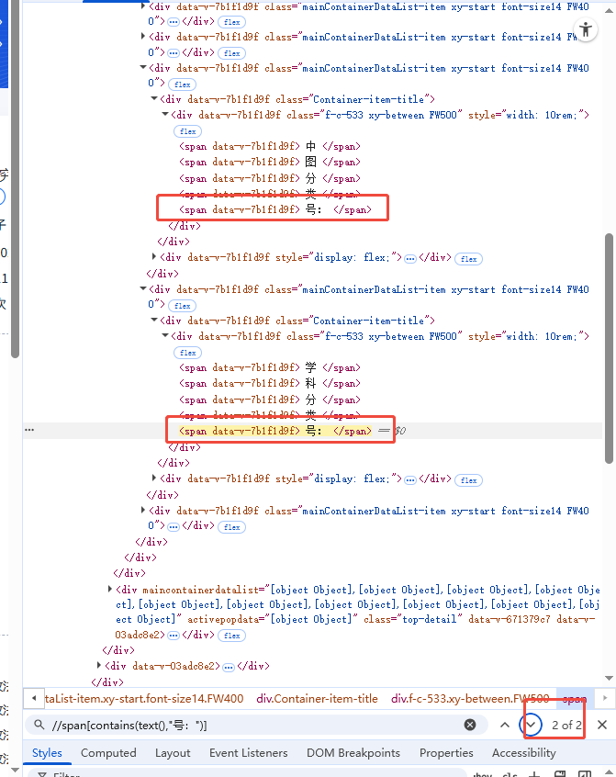
Task: Select the span row containing 科
Action: (270, 384)
